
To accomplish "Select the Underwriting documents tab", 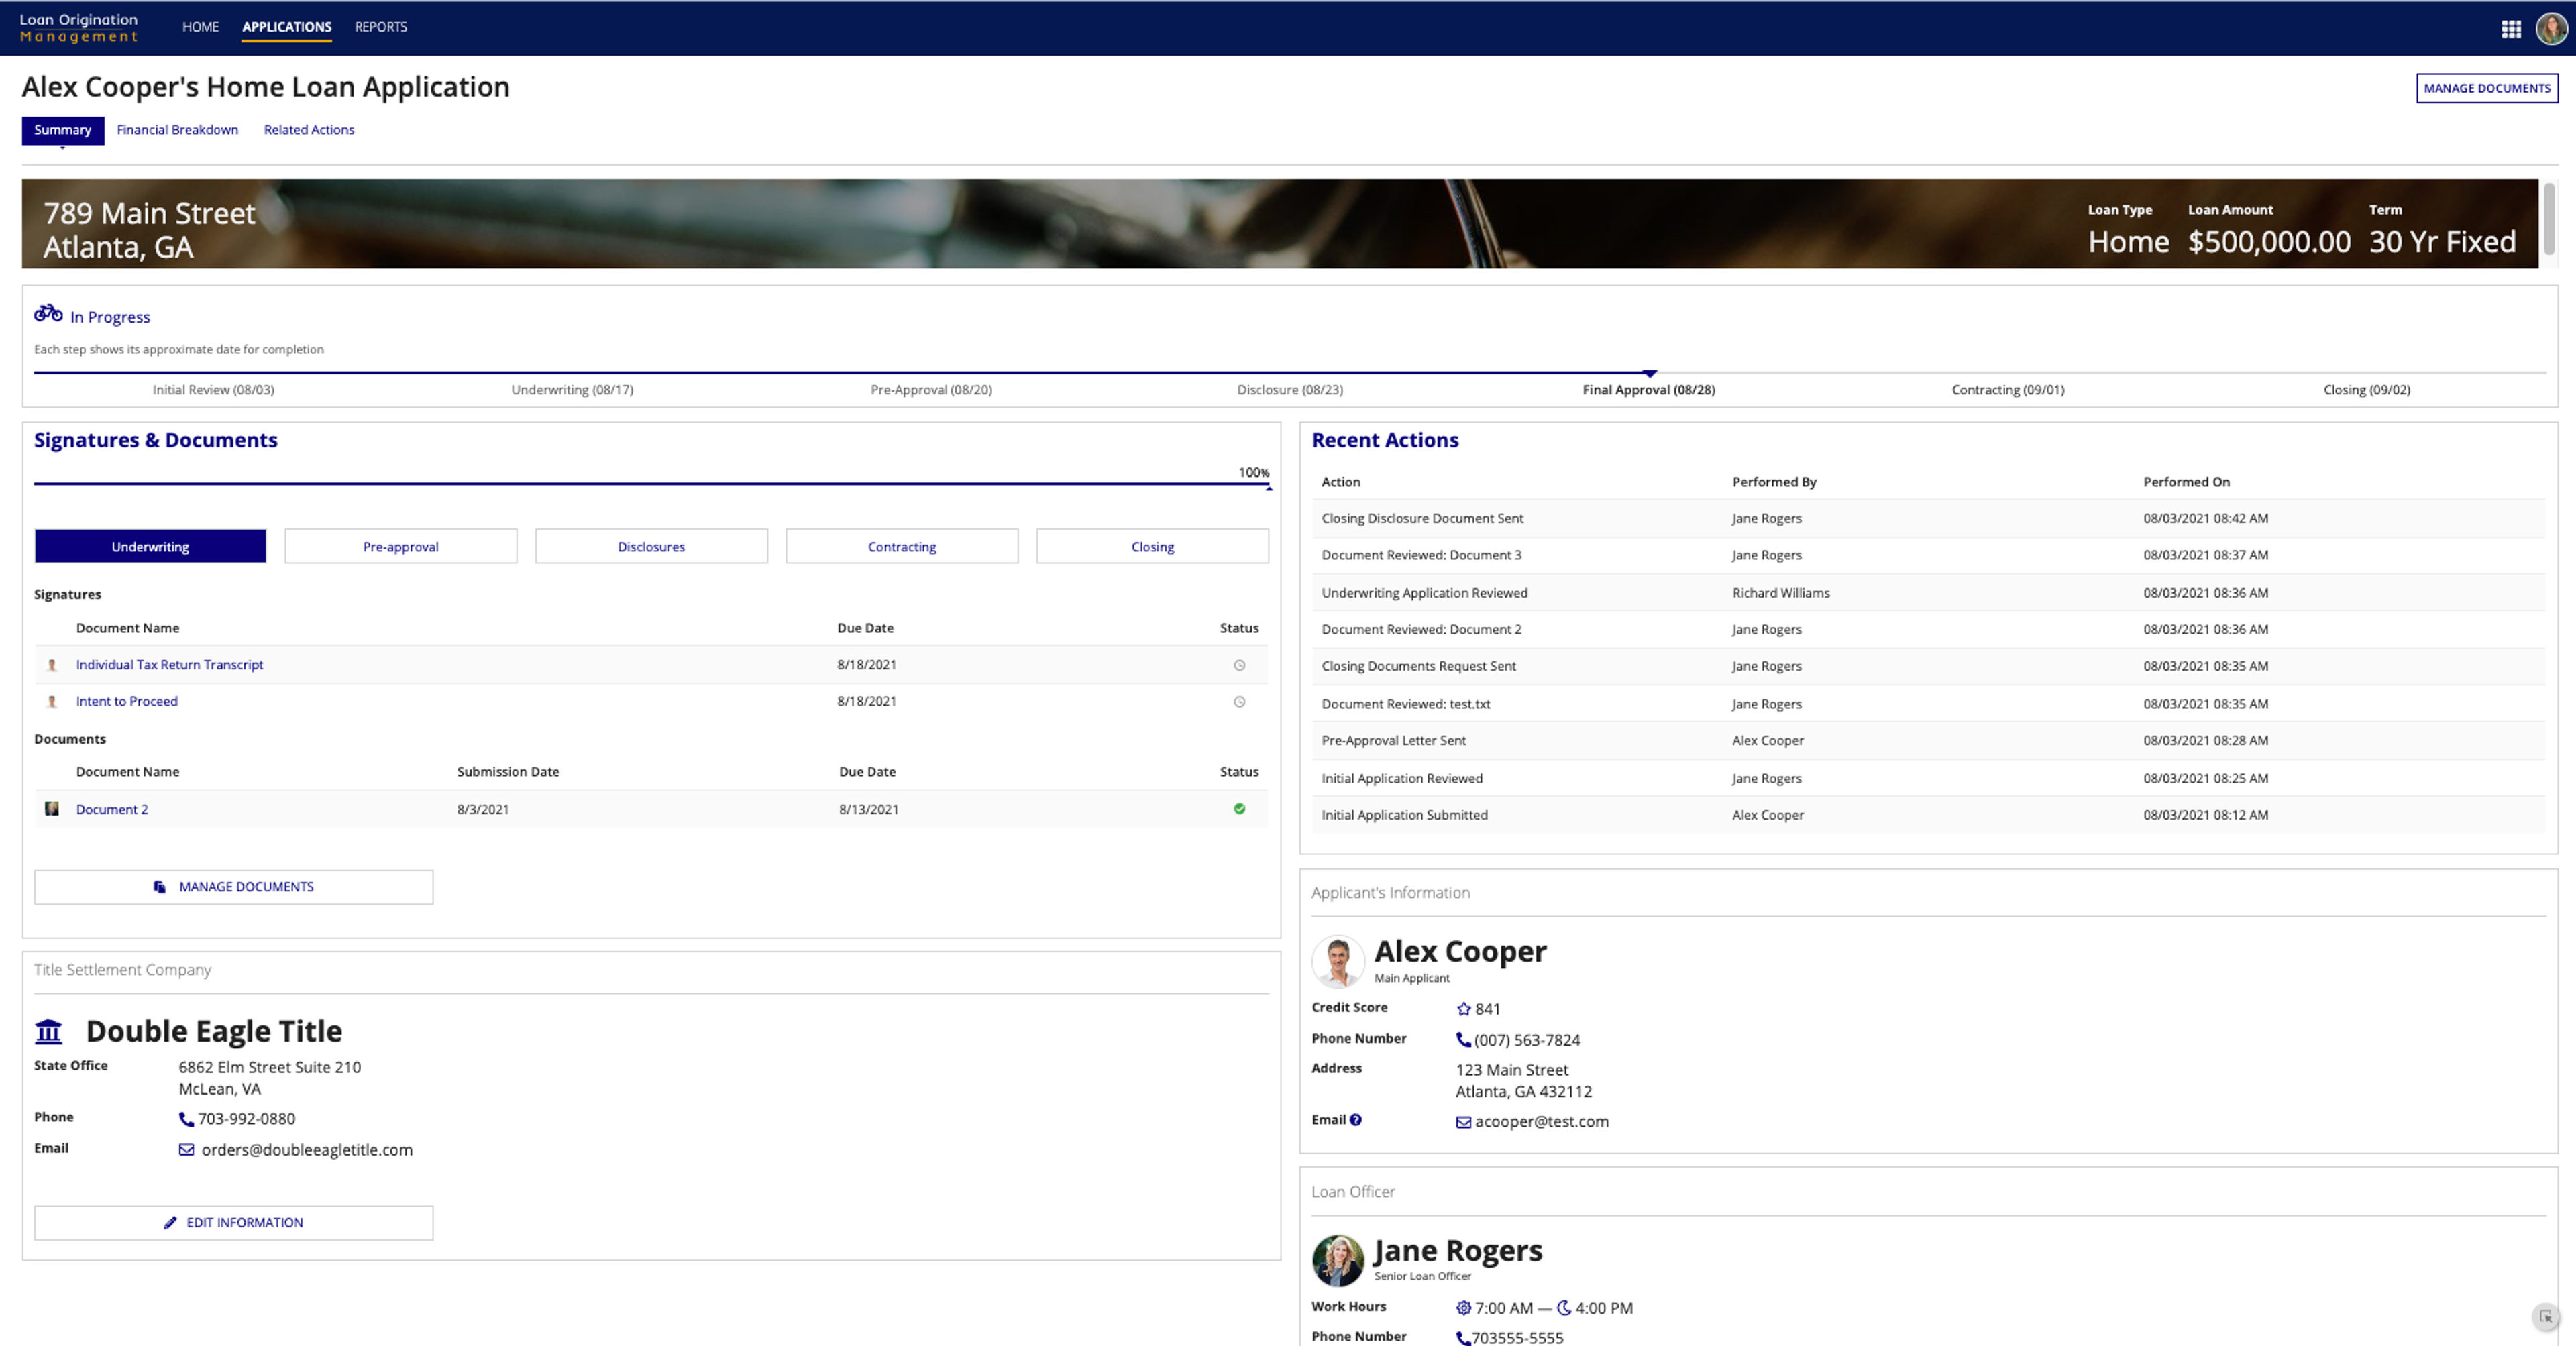I will [x=150, y=546].
